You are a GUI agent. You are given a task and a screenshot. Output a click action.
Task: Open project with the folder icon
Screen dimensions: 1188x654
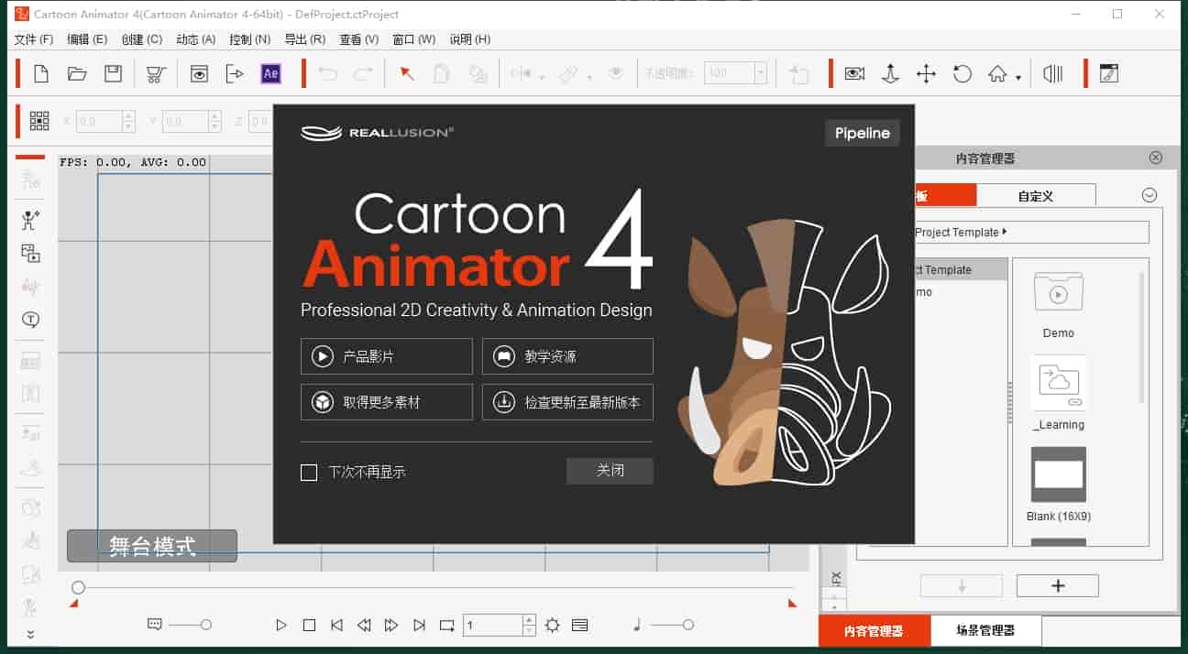coord(77,74)
